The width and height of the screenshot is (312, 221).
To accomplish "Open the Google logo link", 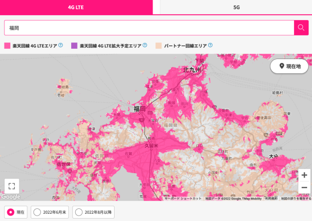I will pos(11,197).
